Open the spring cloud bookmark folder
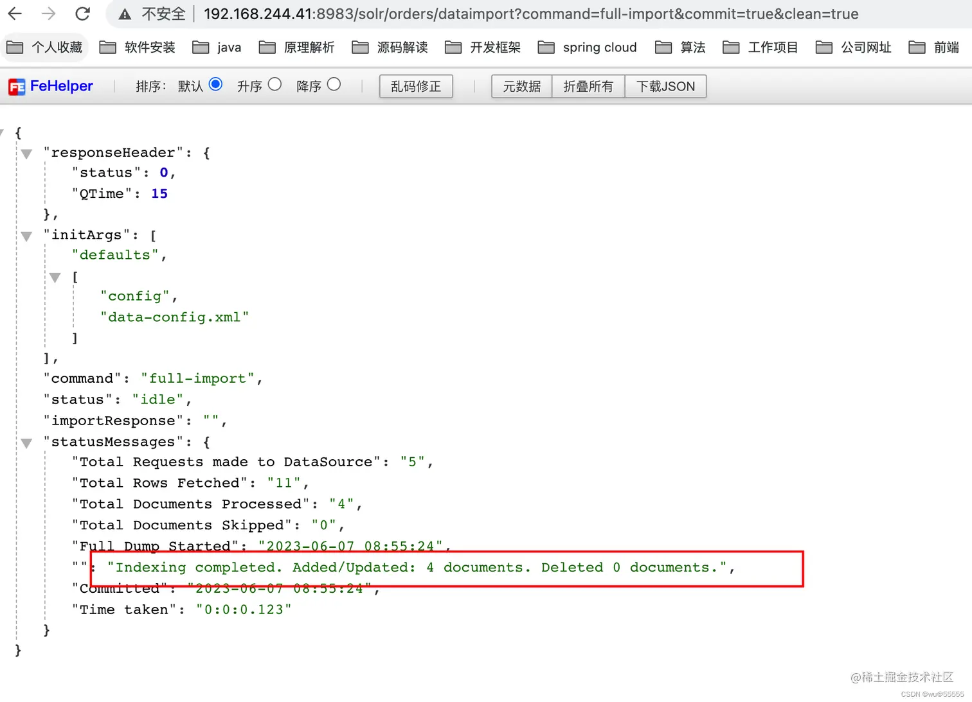972x702 pixels. pyautogui.click(x=587, y=48)
